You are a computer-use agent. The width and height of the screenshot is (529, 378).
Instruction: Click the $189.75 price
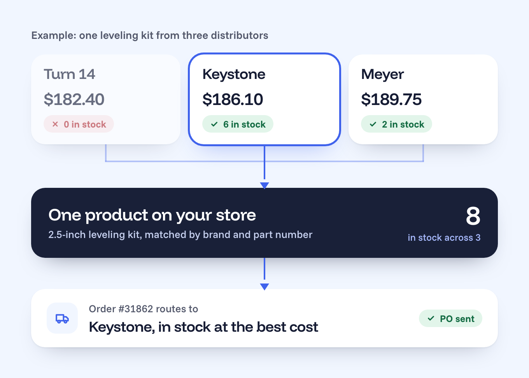click(x=391, y=100)
